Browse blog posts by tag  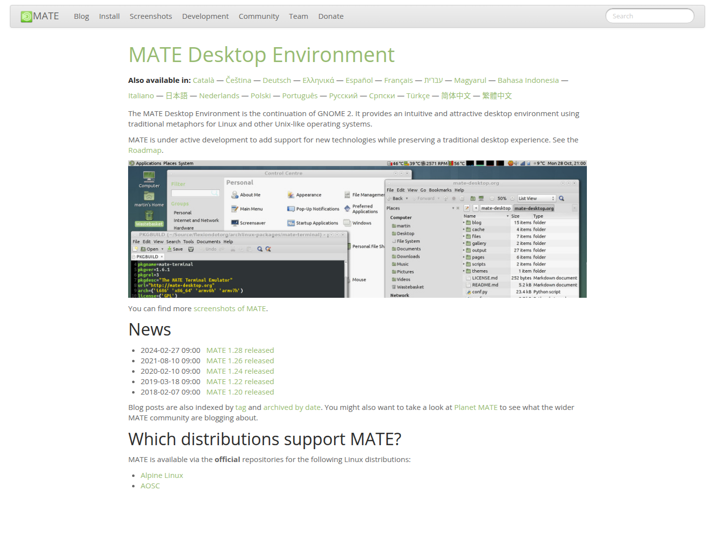241,407
